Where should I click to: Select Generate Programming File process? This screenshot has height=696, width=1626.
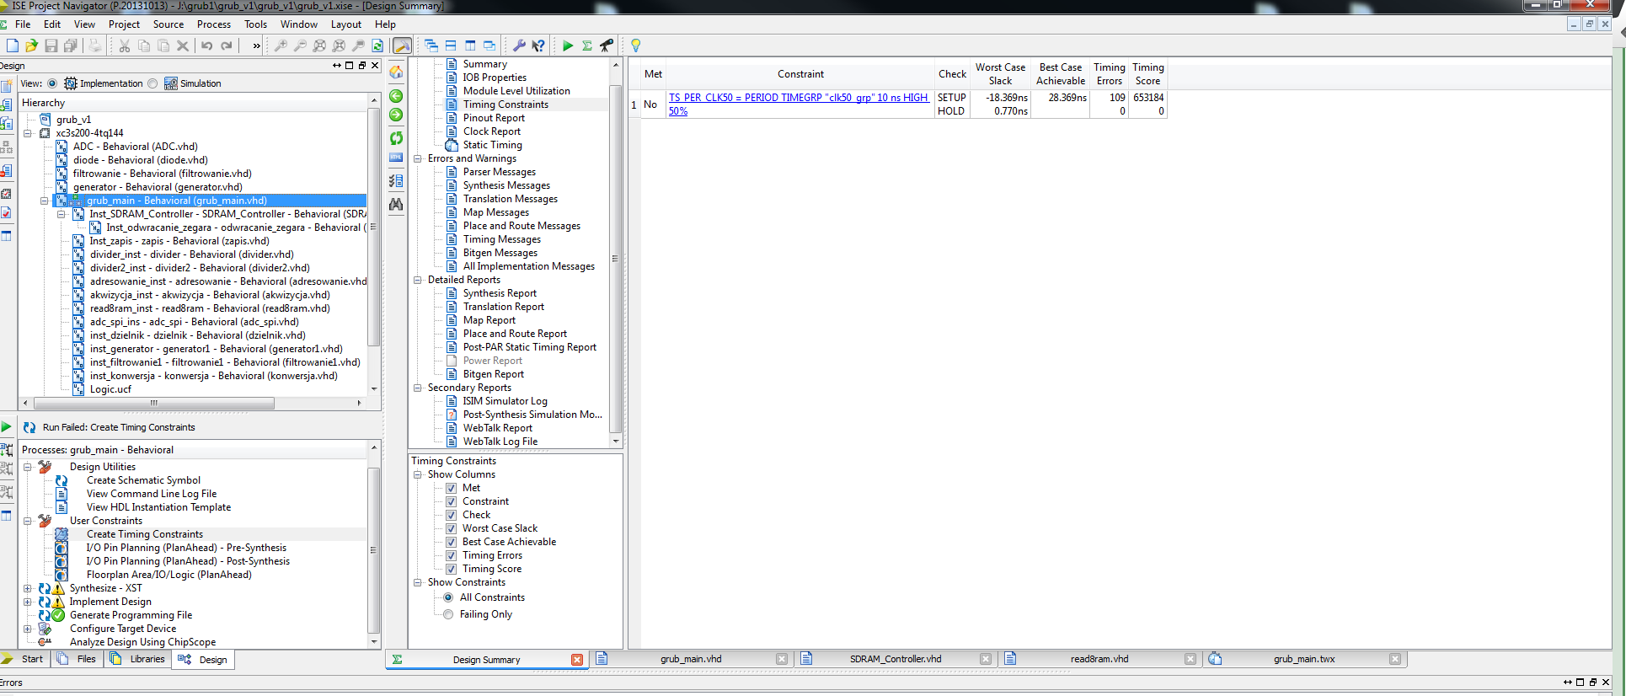pos(131,615)
